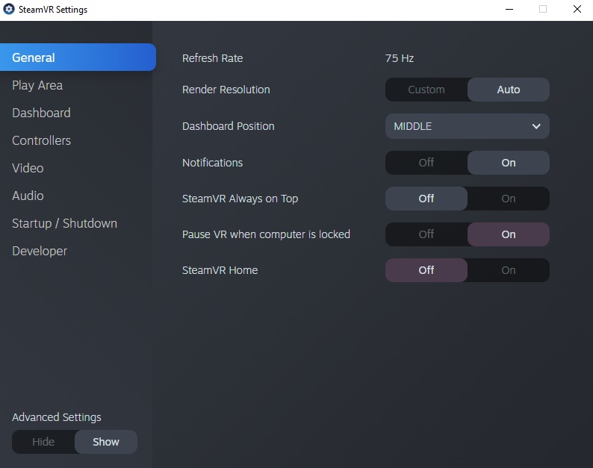Click the Render Resolution label
Screen dimensions: 593x468
tap(226, 90)
